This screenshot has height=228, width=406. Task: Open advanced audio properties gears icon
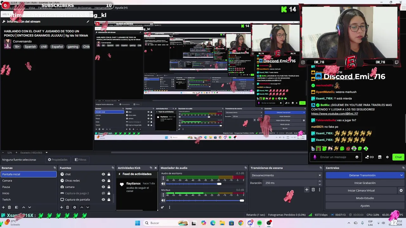coord(162,207)
